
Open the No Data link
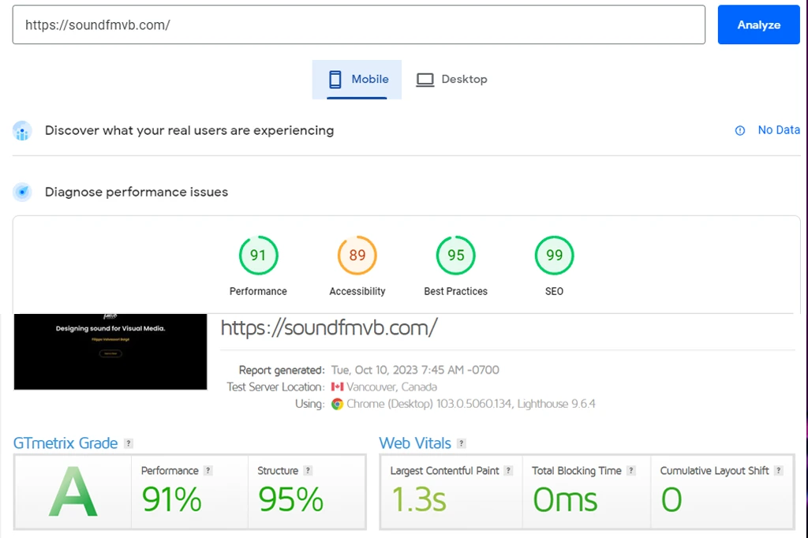tap(779, 130)
